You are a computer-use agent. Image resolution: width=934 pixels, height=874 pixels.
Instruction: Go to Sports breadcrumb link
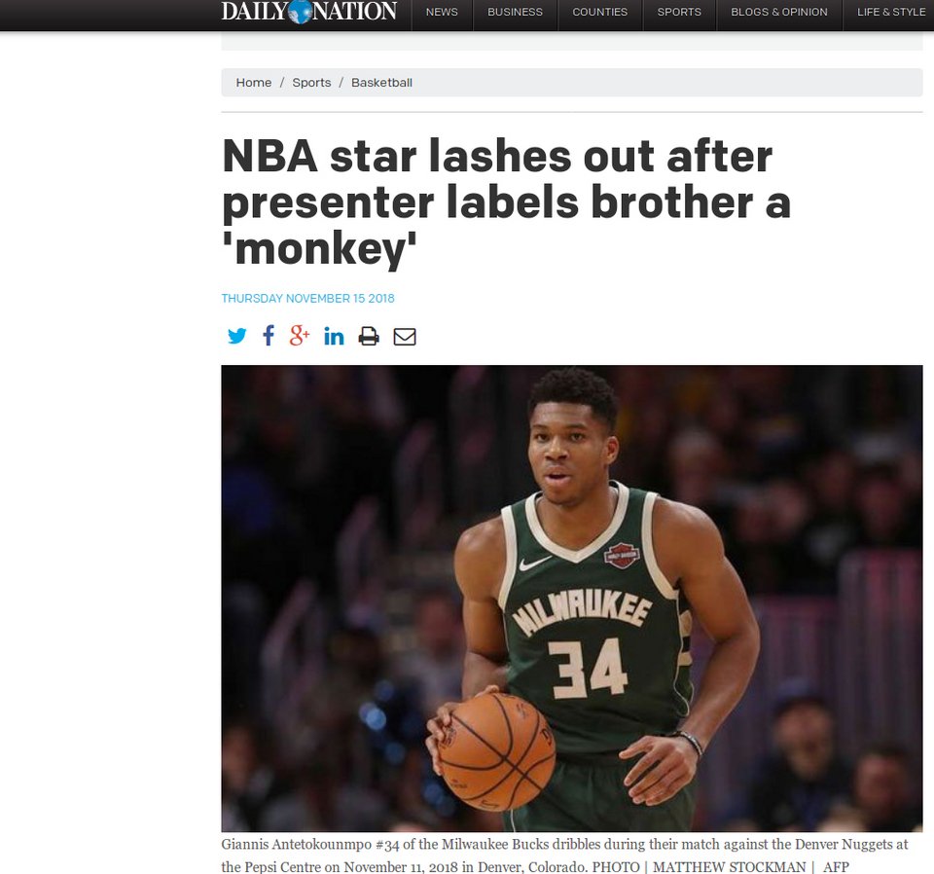pyautogui.click(x=311, y=83)
